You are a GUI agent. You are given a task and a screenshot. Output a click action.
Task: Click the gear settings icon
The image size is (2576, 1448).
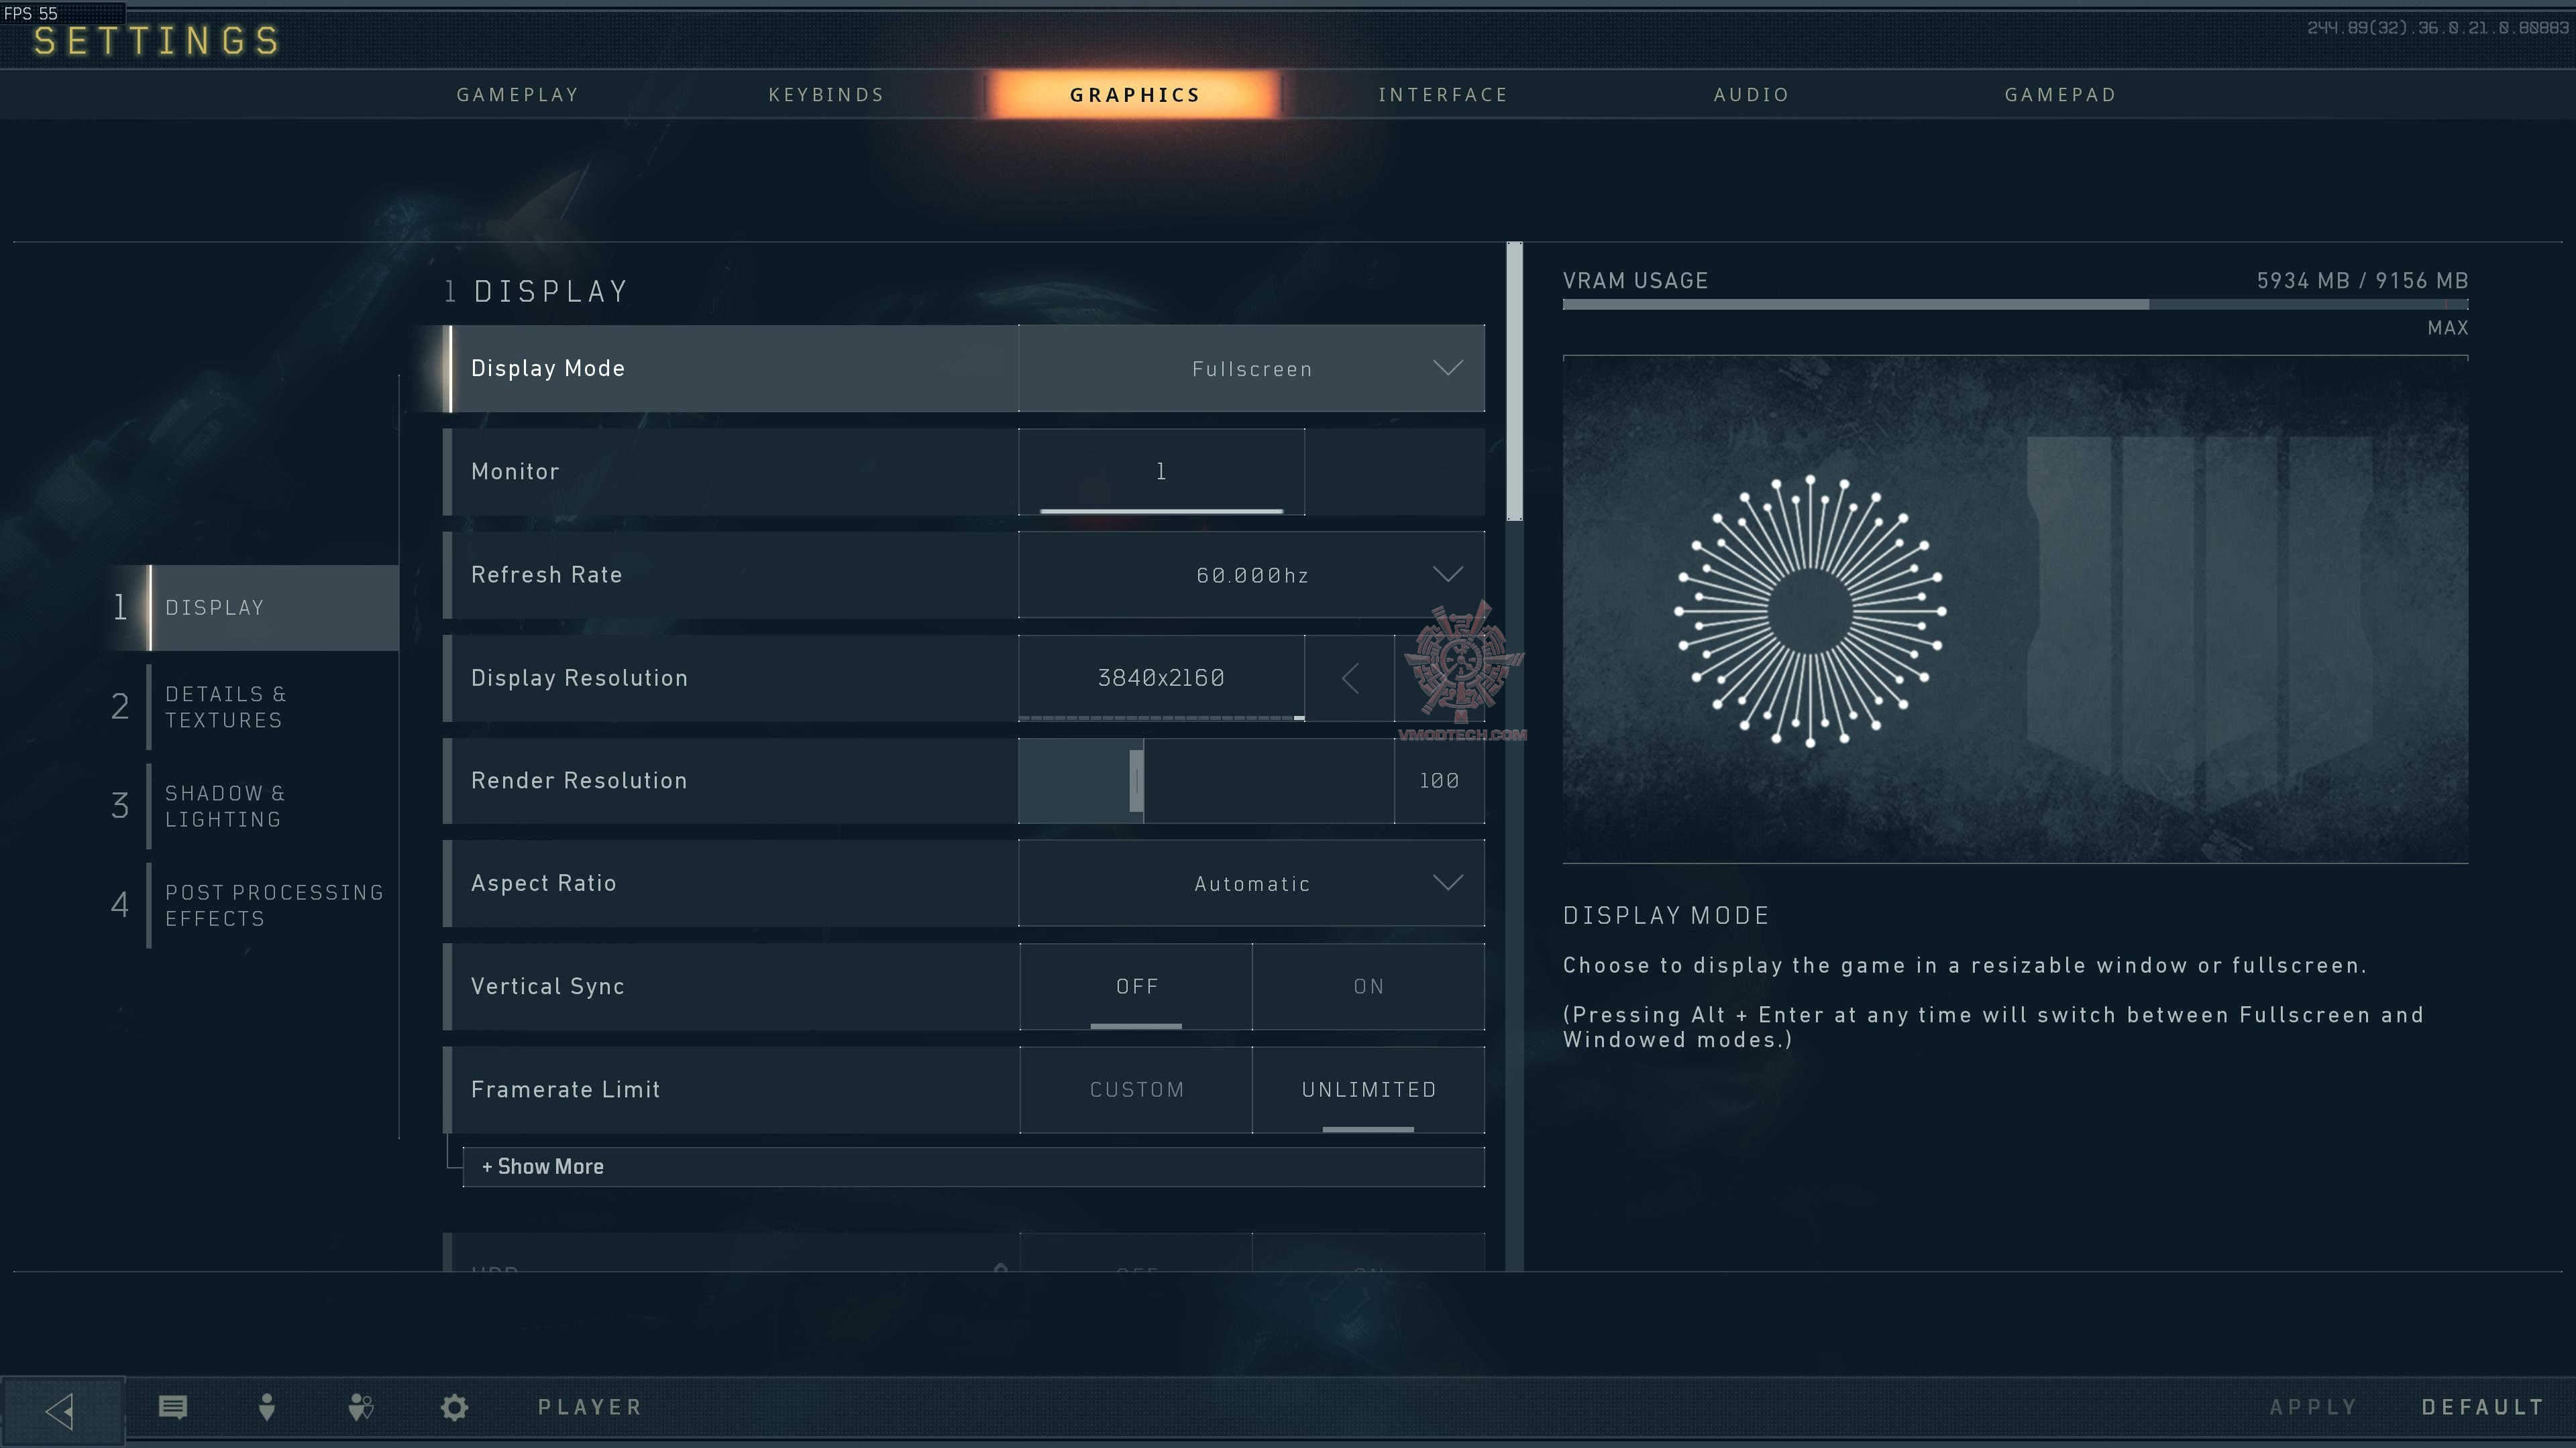454,1407
